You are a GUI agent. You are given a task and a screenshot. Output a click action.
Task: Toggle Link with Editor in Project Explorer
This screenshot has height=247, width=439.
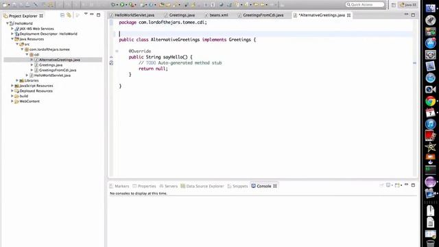pos(69,15)
